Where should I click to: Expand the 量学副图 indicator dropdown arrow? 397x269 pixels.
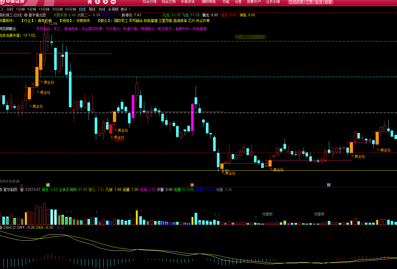pos(1,190)
